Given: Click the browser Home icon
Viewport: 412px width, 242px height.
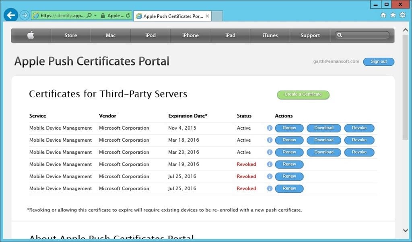Looking at the screenshot, I should pyautogui.click(x=383, y=15).
